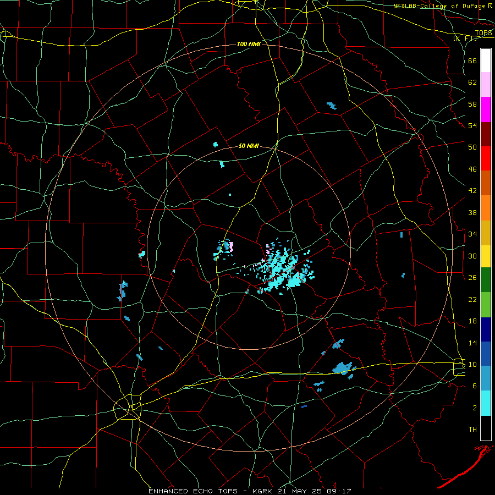Click the legend value '18'
The height and width of the screenshot is (495, 495).
tap(472, 321)
